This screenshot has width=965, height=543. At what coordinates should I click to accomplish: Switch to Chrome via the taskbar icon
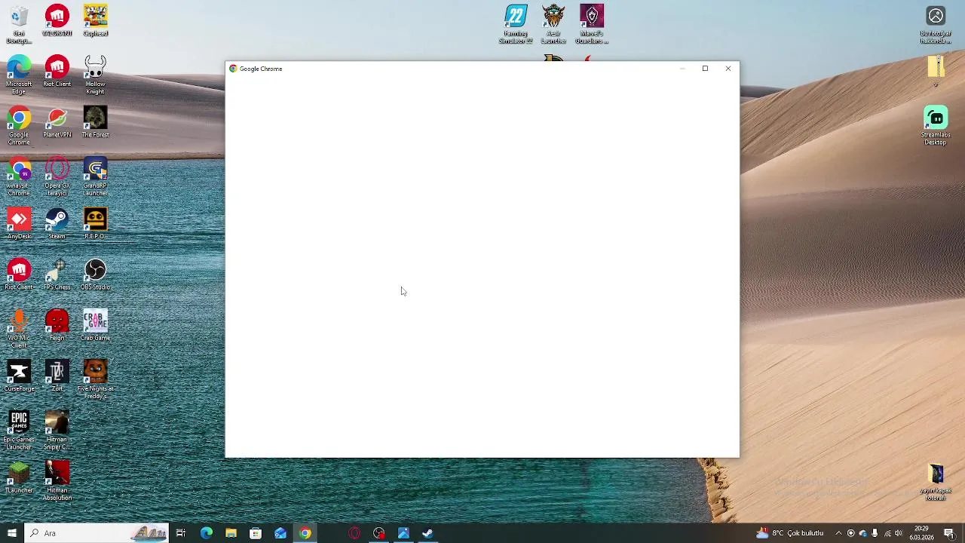point(305,533)
